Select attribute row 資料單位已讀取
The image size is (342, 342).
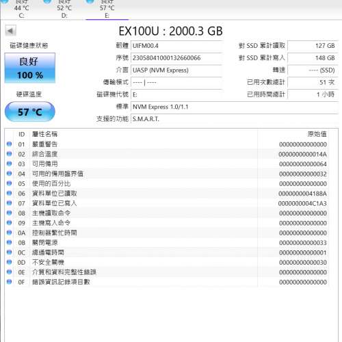point(167,194)
